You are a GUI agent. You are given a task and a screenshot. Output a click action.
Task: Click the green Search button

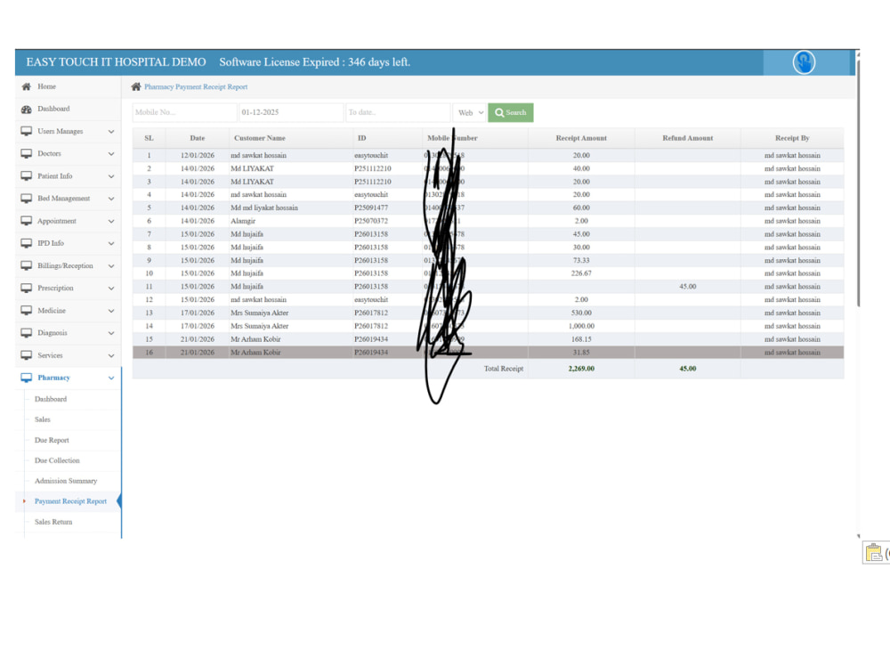[510, 112]
